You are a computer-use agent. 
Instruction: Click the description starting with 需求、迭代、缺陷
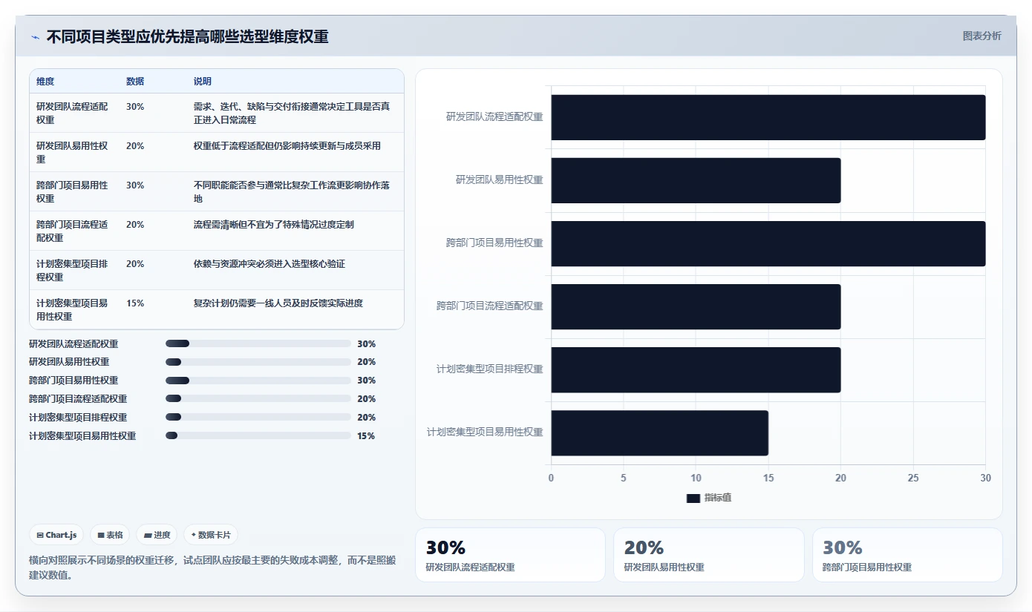[x=292, y=113]
